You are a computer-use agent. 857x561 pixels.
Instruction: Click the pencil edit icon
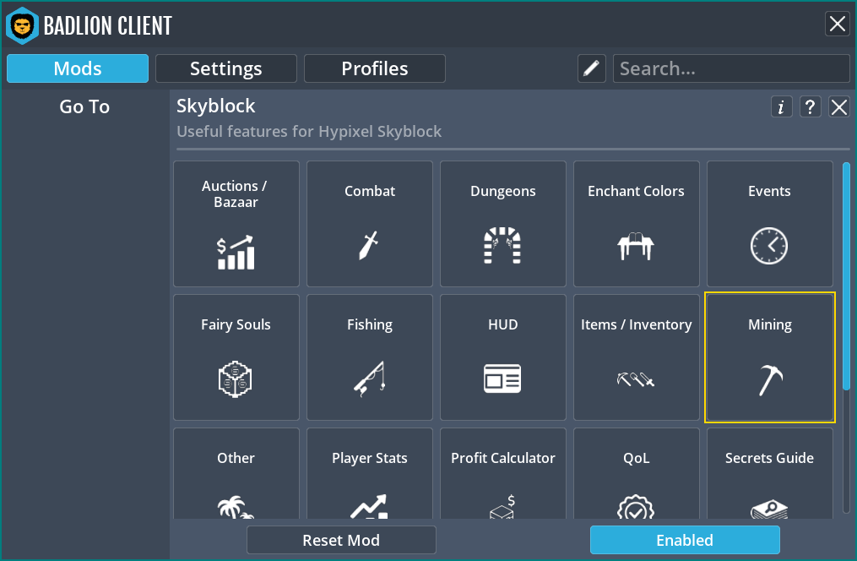click(592, 68)
